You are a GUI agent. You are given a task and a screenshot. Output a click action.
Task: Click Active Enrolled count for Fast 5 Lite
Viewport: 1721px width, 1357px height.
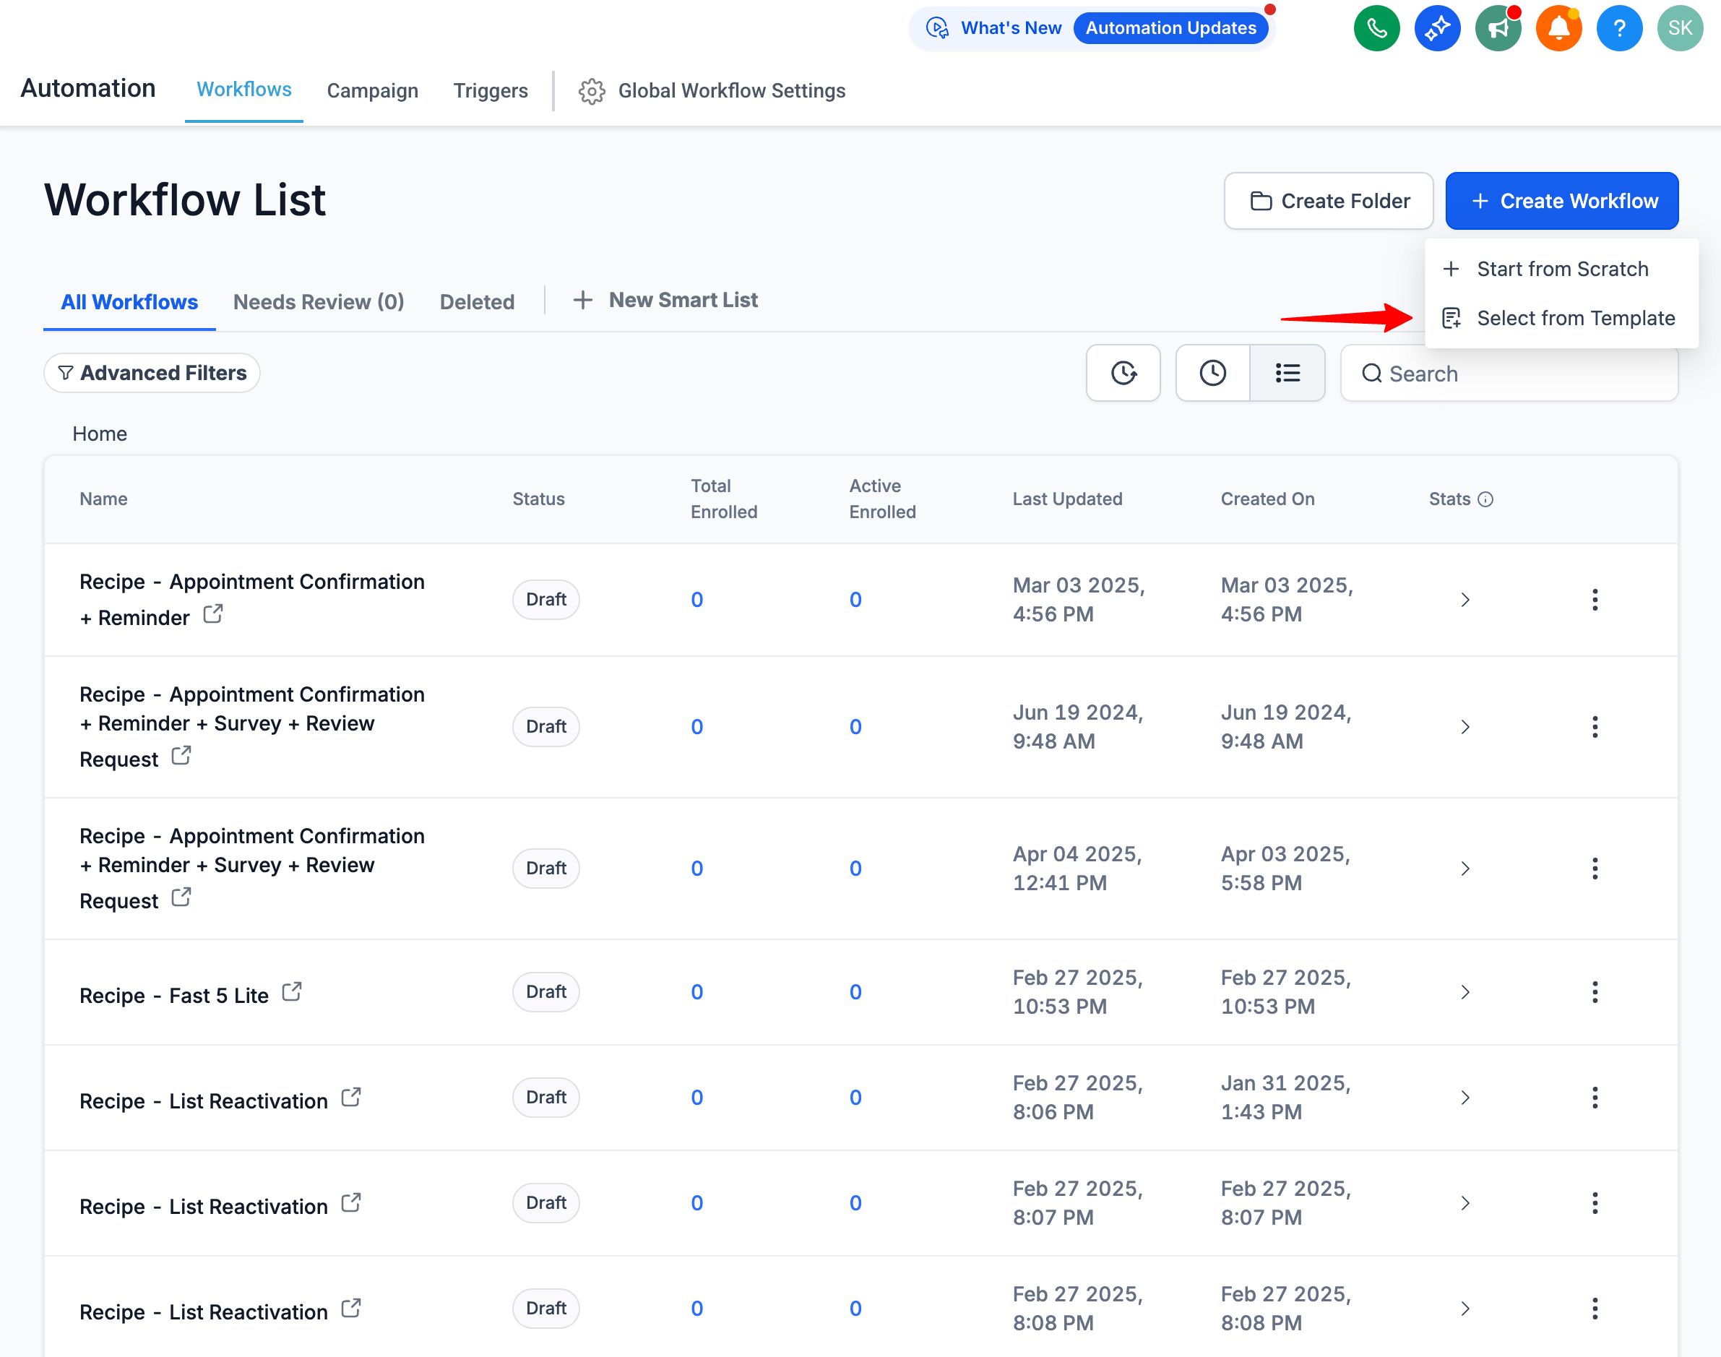click(855, 991)
